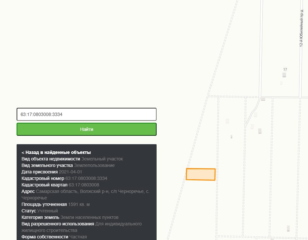Click the date 2021-04-01
Viewport: 308px width, 240px height.
point(71,172)
